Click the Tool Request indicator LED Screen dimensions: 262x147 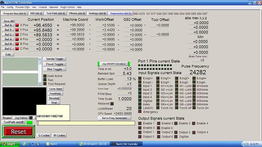tap(45, 84)
